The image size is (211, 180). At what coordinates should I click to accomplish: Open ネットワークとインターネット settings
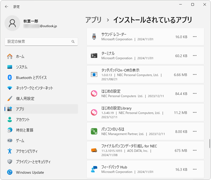[41, 88]
